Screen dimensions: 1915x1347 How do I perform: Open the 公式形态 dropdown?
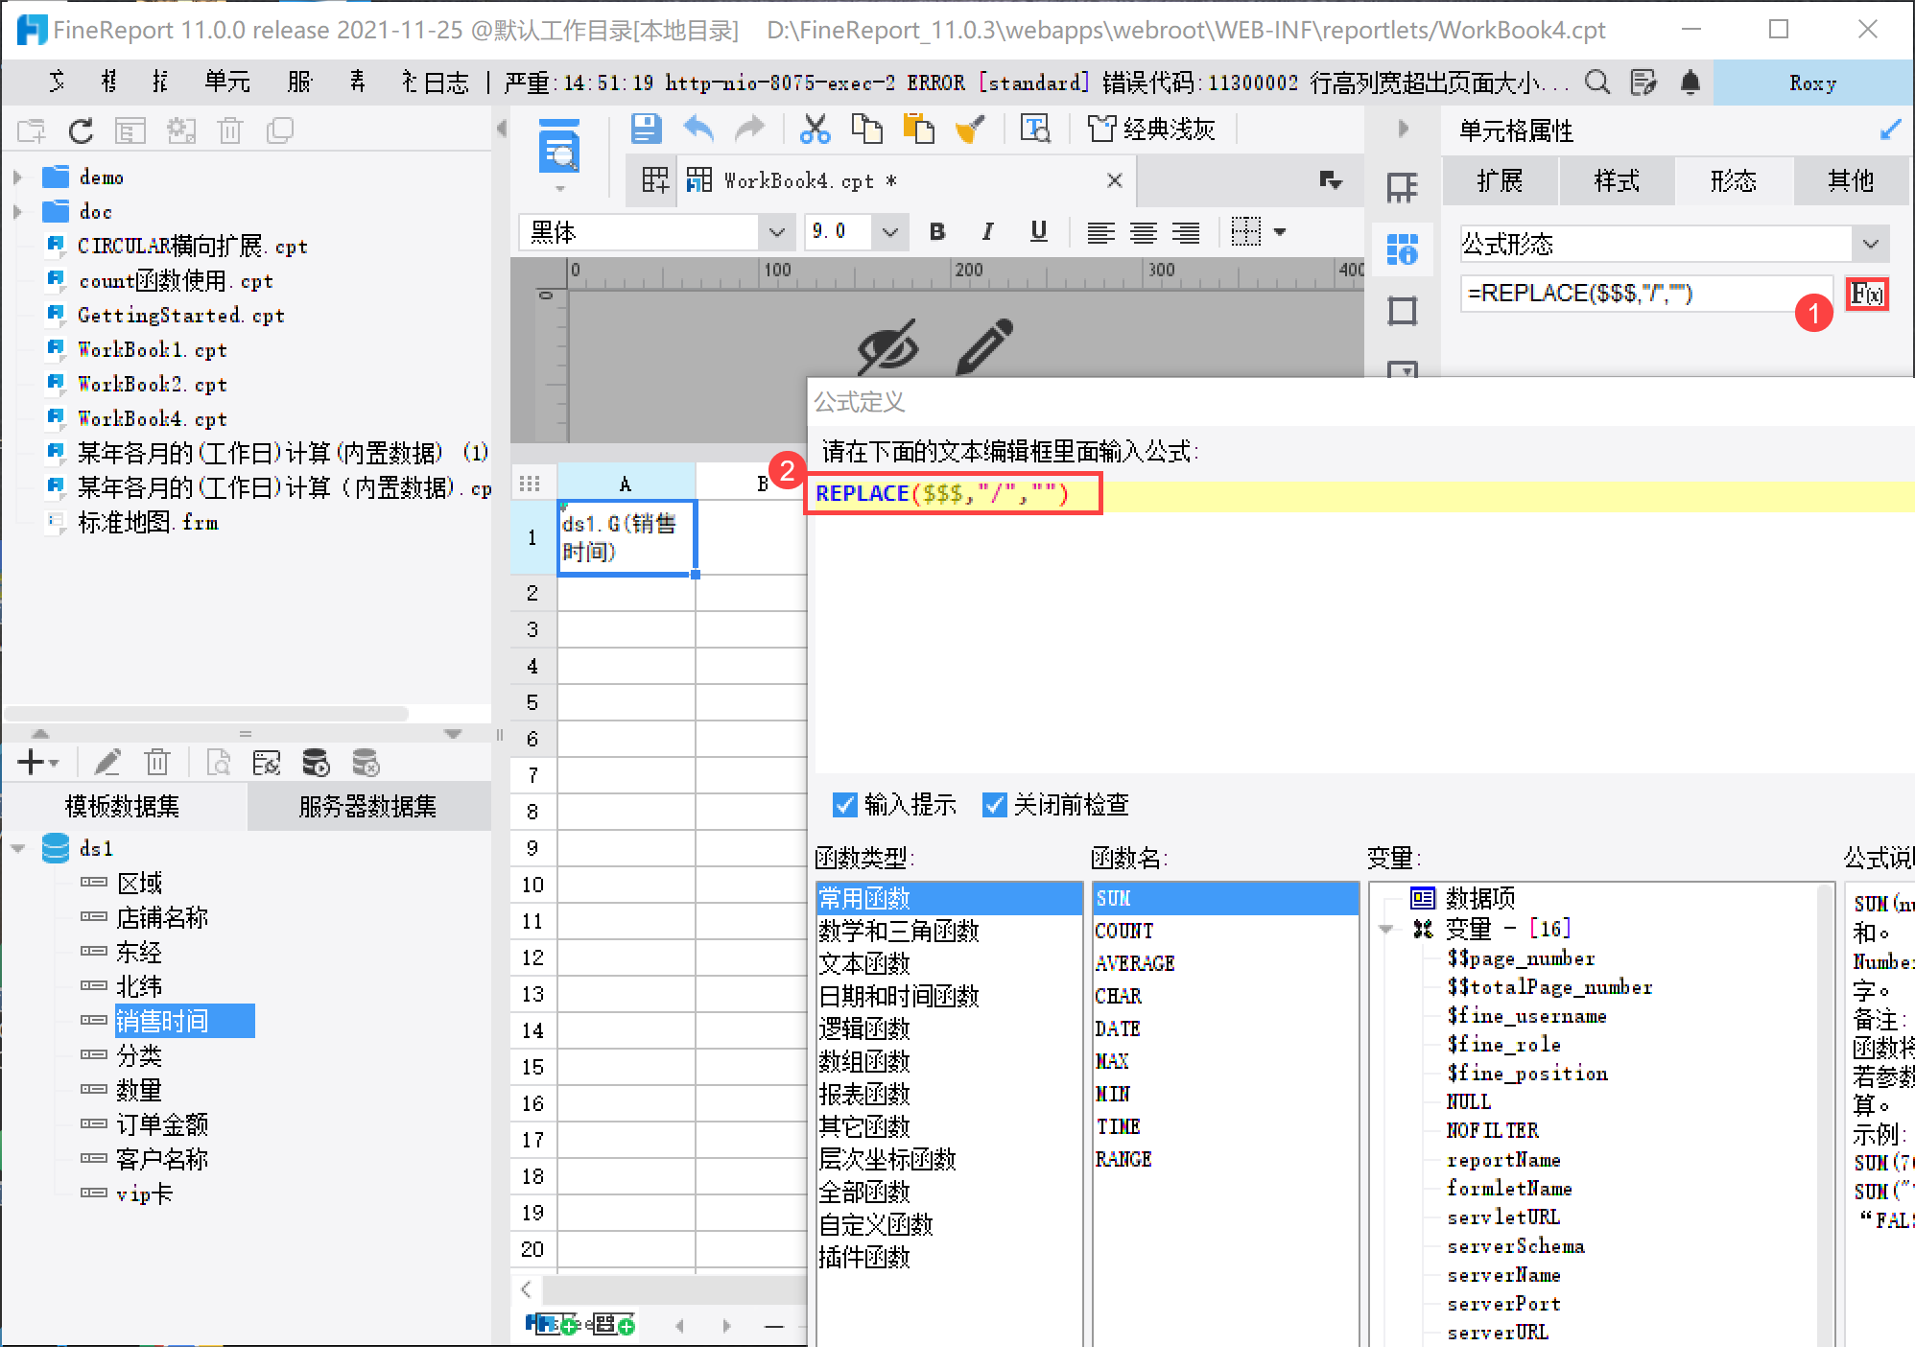tap(1870, 244)
